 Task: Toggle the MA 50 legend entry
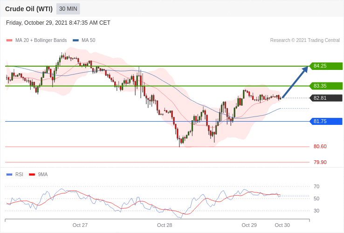pyautogui.click(x=84, y=41)
